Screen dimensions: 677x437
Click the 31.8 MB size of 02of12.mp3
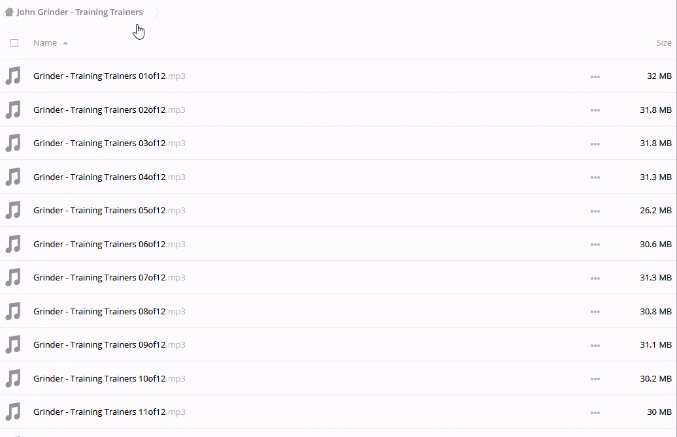[655, 110]
